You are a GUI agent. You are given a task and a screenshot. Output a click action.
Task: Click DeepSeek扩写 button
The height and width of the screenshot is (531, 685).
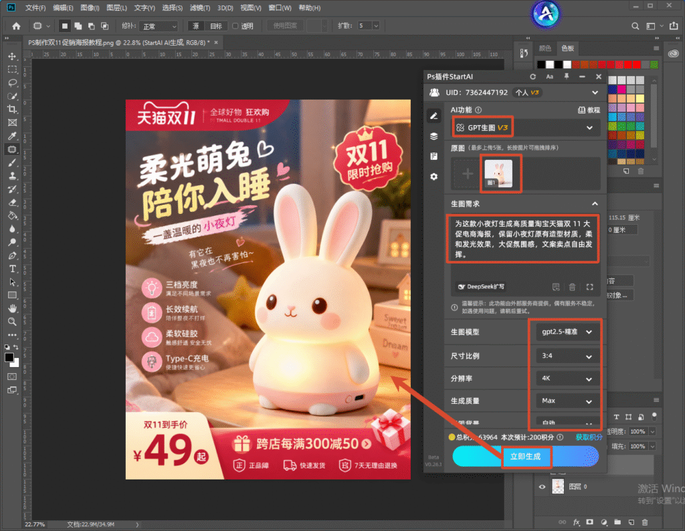click(481, 287)
